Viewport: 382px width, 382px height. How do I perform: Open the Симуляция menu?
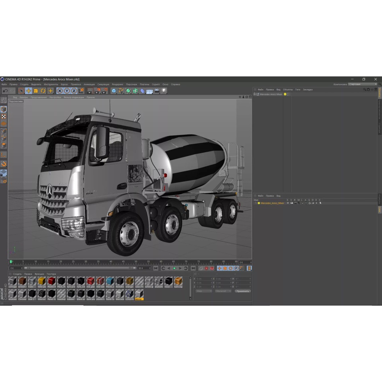pos(103,85)
